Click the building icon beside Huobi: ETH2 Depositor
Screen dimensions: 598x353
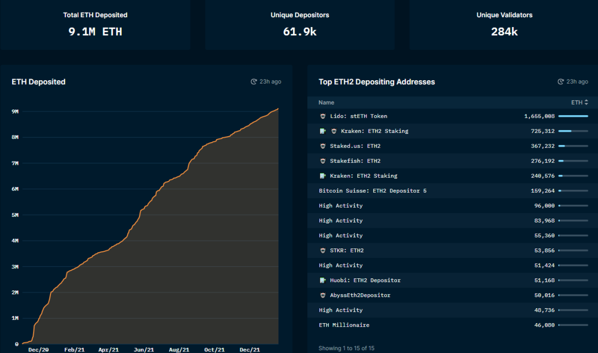323,280
